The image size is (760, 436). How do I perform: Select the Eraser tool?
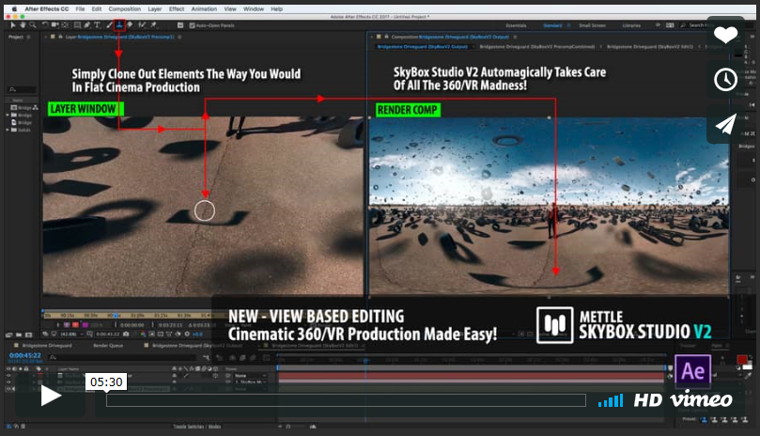point(130,24)
